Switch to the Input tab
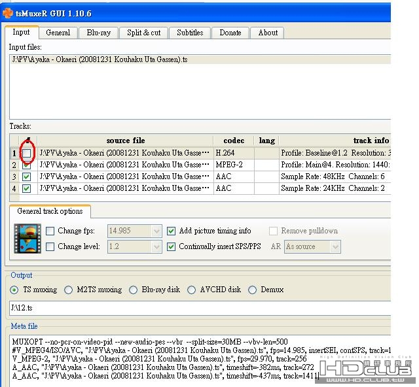Image resolution: width=419 pixels, height=387 pixels. coord(21,32)
